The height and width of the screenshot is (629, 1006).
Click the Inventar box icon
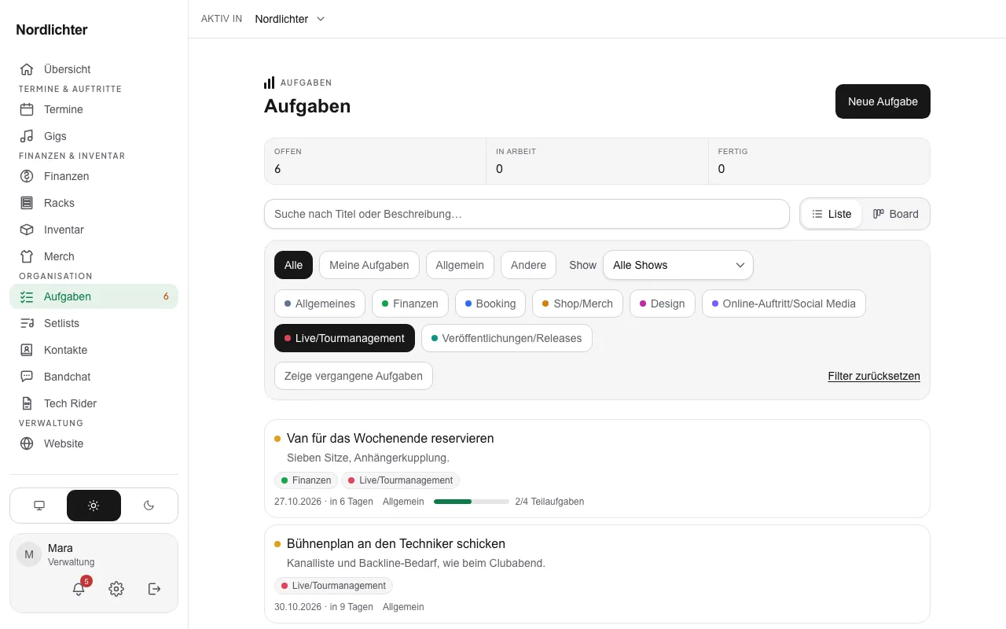[27, 230]
